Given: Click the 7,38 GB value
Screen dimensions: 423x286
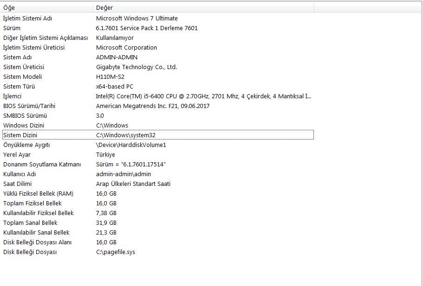Looking at the screenshot, I should [106, 213].
